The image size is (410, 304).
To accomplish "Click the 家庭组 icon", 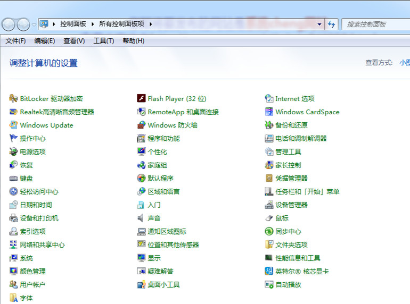I will click(141, 165).
